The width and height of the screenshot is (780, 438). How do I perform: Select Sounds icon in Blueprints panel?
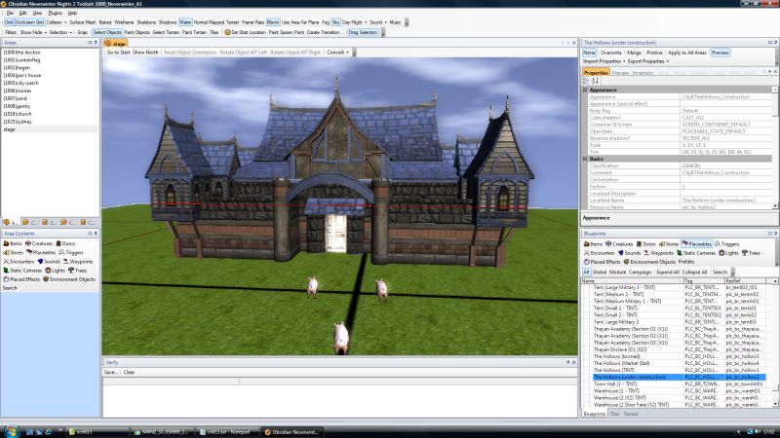coord(620,253)
